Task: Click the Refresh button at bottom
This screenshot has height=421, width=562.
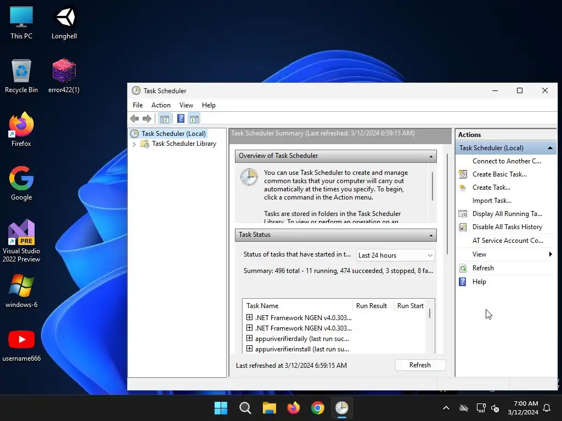Action: tap(420, 365)
